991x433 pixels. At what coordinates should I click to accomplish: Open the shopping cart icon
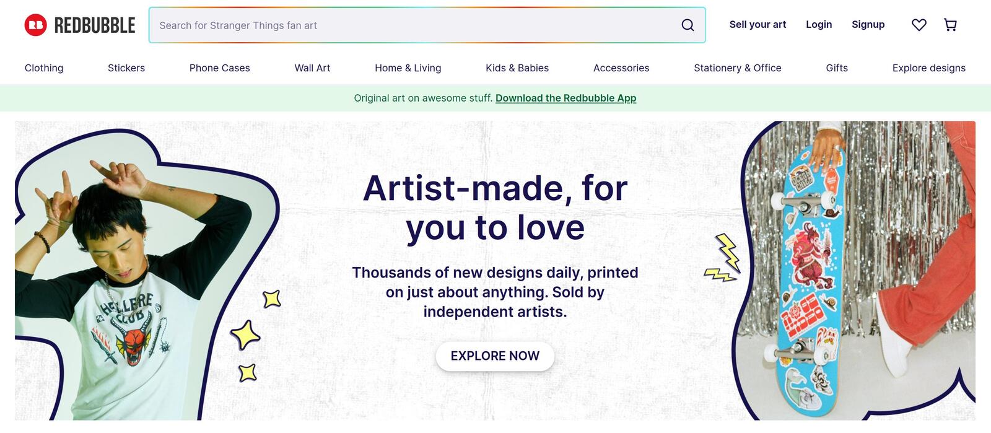point(950,25)
